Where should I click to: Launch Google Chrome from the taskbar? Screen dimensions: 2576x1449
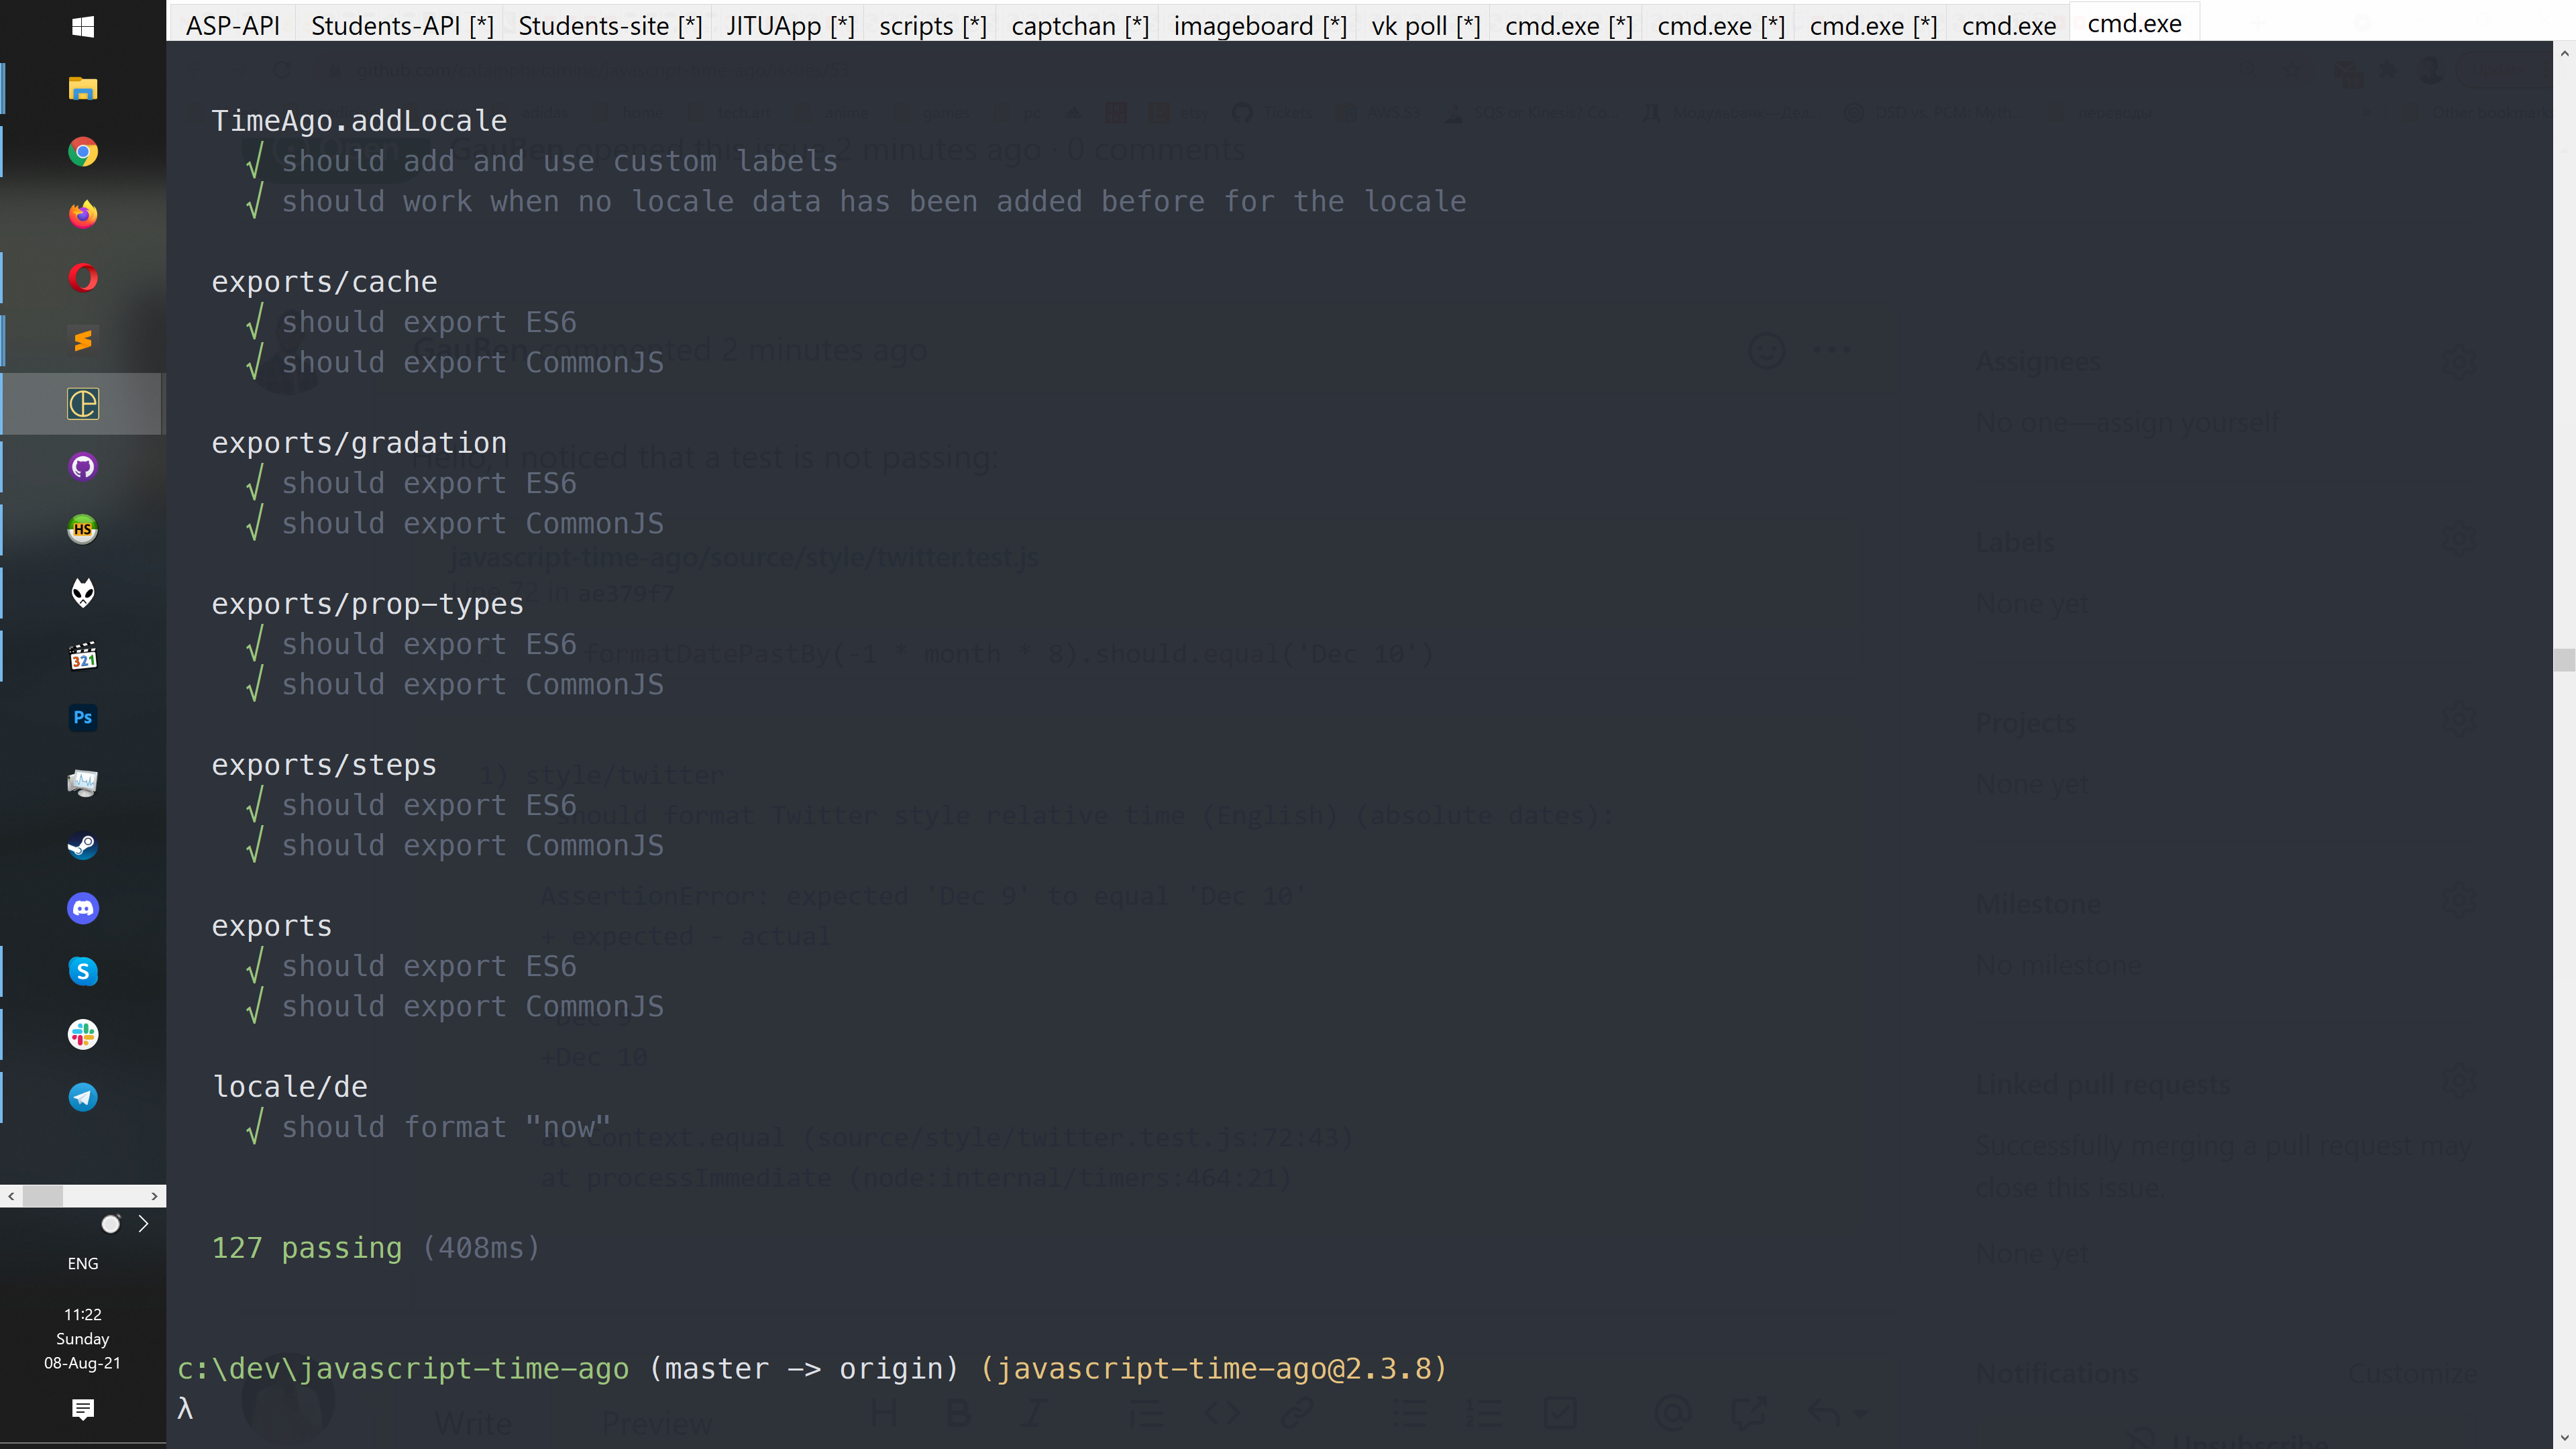pyautogui.click(x=83, y=152)
